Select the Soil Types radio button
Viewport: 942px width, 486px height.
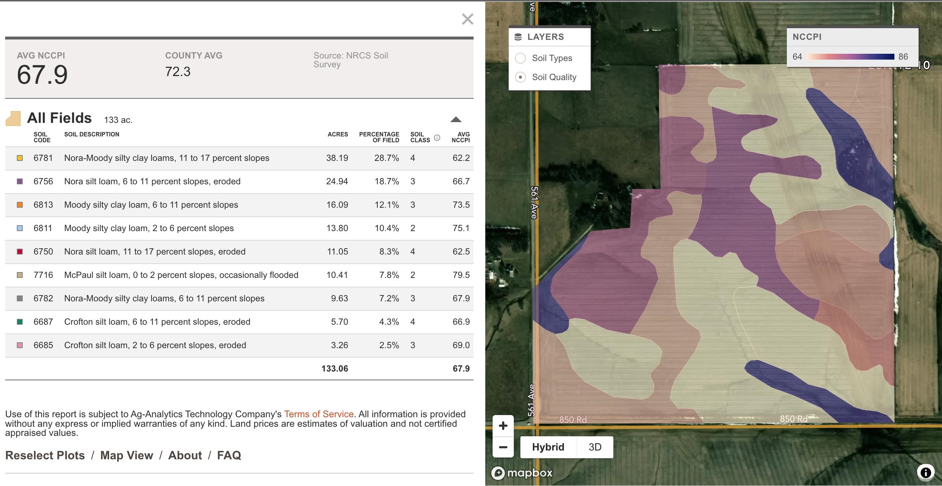[520, 58]
